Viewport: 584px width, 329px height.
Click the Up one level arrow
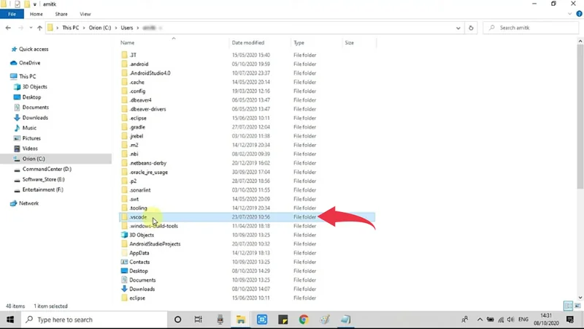tap(39, 28)
